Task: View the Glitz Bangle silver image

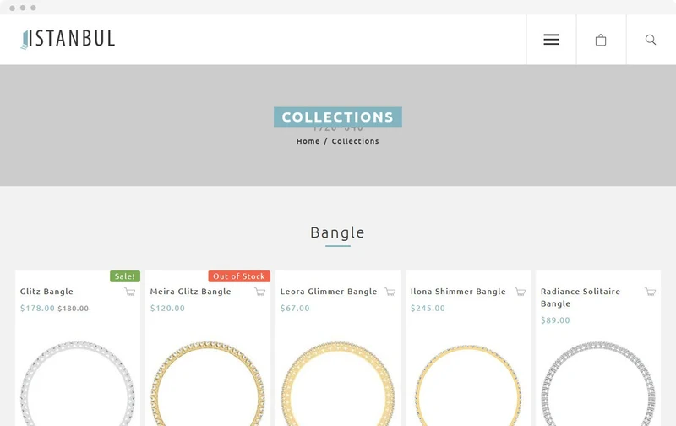Action: pyautogui.click(x=78, y=383)
